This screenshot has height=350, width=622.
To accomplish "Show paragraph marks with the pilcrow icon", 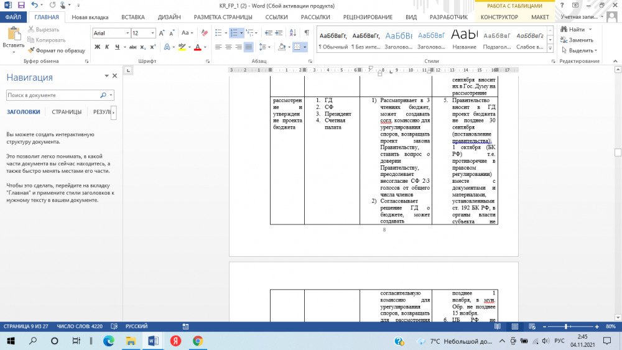I will tap(306, 33).
